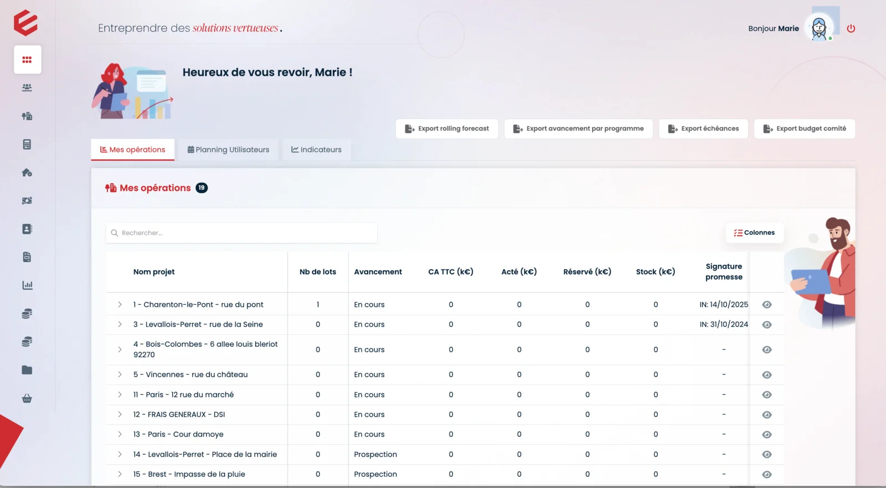This screenshot has width=886, height=488.
Task: Expand the 12 - FRAIS GENERAUX - DSI row
Action: (120, 414)
